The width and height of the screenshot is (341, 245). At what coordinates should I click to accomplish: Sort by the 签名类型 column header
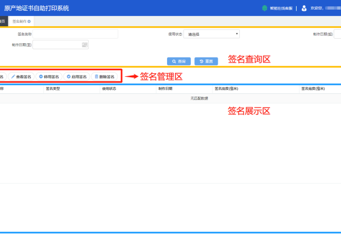(53, 89)
